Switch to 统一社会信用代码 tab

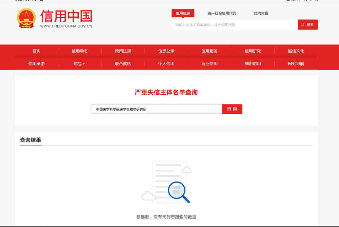tap(222, 13)
